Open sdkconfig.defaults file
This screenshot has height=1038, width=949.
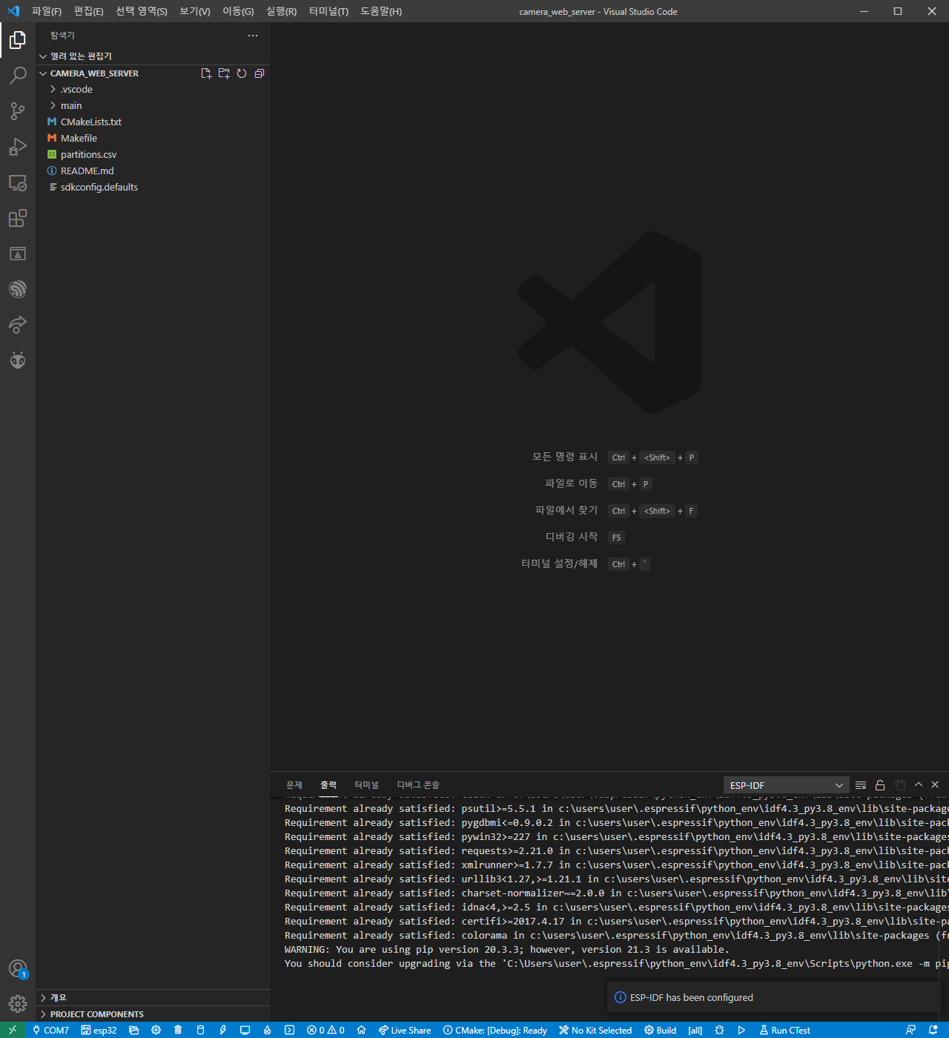tap(153, 187)
